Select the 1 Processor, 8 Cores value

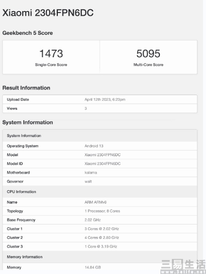(103, 211)
